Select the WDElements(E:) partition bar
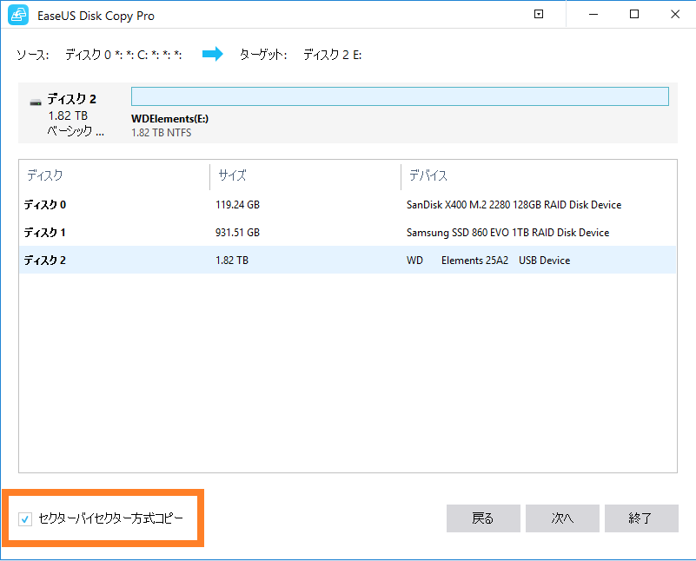 (400, 96)
